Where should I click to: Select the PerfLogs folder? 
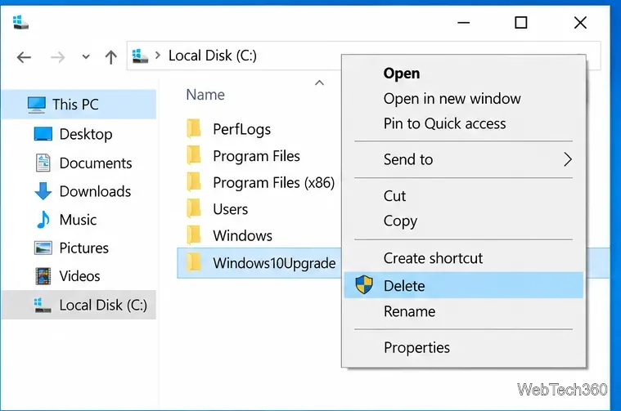[241, 129]
